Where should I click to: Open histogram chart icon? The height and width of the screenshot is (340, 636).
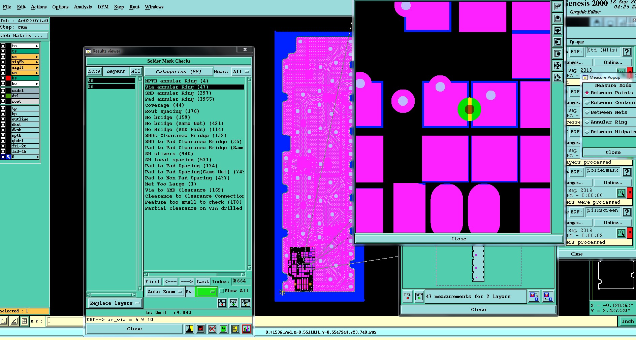247,329
